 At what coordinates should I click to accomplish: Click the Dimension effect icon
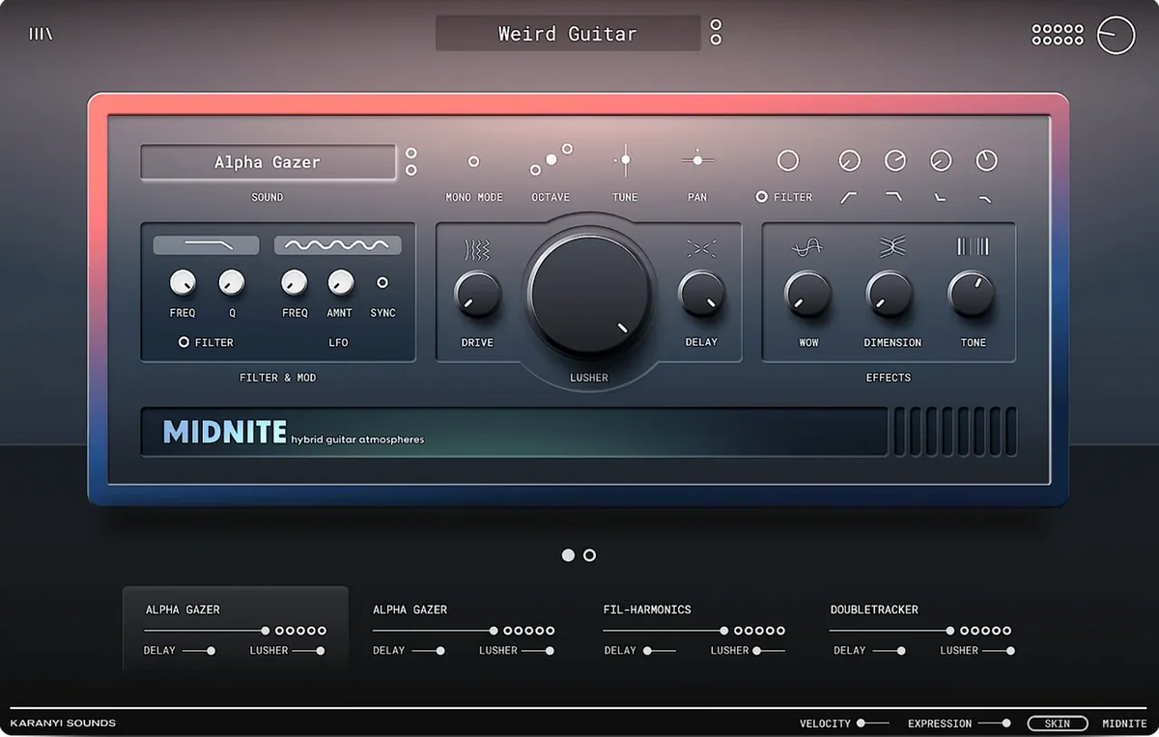coord(890,247)
